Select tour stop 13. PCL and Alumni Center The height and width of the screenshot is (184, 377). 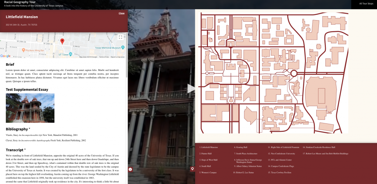[x=280, y=160]
